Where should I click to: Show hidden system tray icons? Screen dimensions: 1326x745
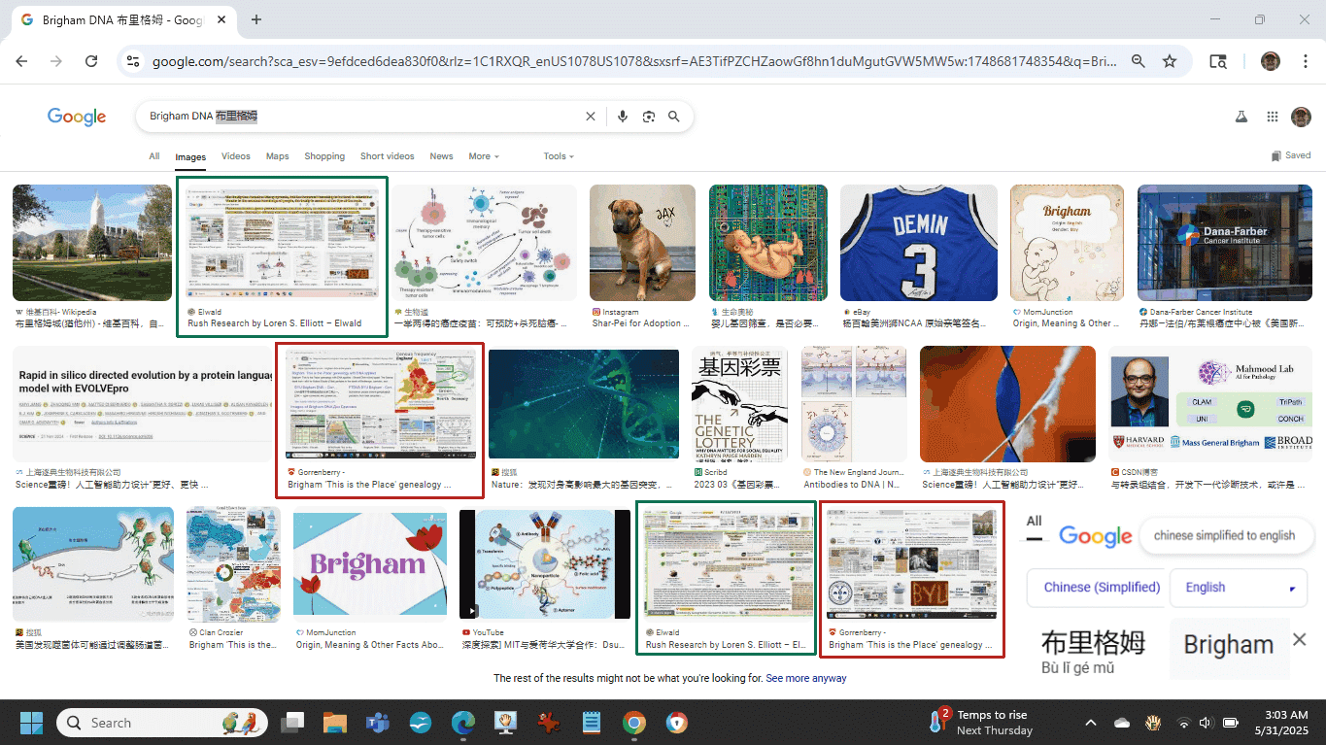(x=1091, y=723)
